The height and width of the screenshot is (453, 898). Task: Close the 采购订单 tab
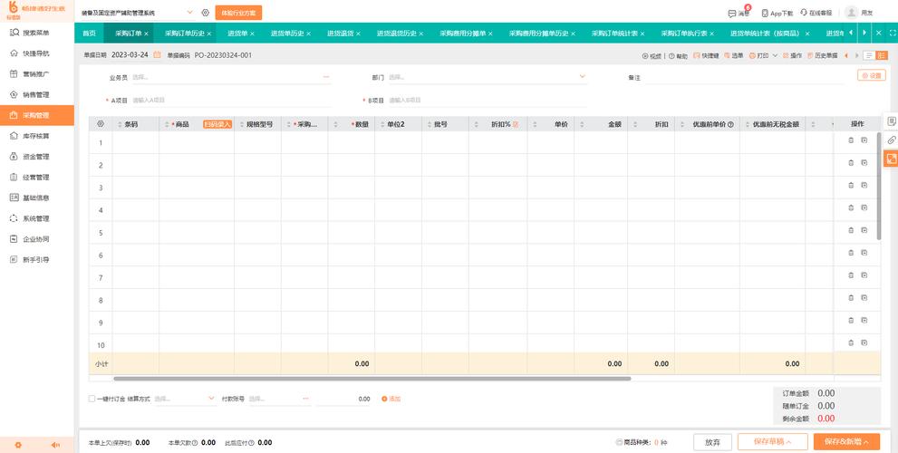146,34
